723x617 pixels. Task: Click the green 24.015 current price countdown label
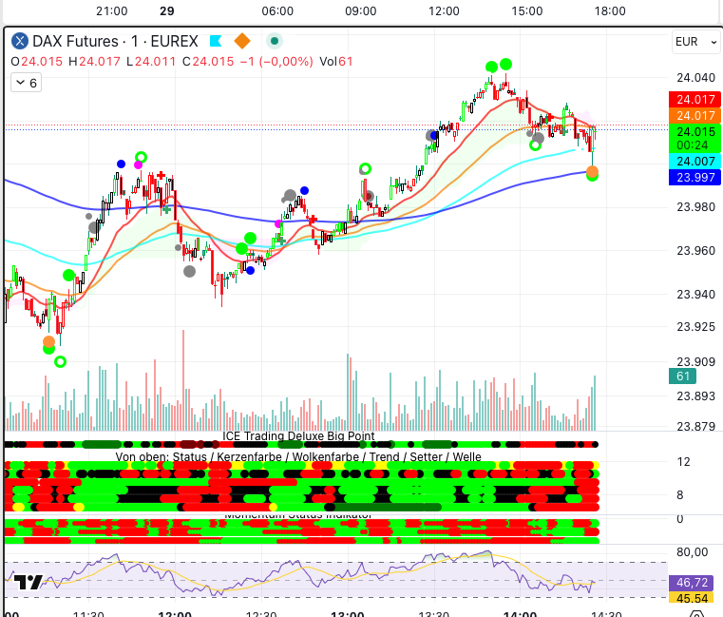[x=695, y=138]
